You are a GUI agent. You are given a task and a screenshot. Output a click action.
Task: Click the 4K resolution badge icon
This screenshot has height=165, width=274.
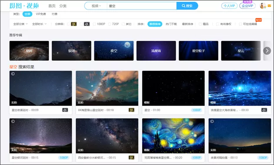[87, 24]
